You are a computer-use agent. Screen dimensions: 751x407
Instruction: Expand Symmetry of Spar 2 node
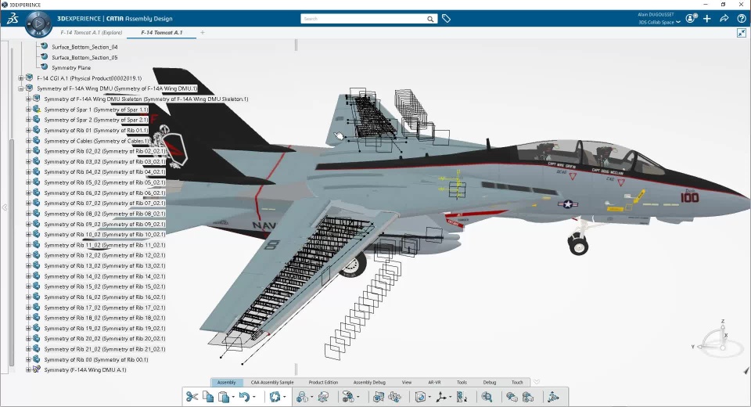28,120
